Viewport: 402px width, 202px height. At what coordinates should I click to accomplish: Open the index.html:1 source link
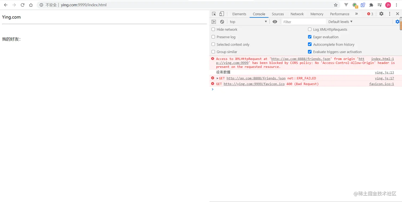tap(383, 59)
